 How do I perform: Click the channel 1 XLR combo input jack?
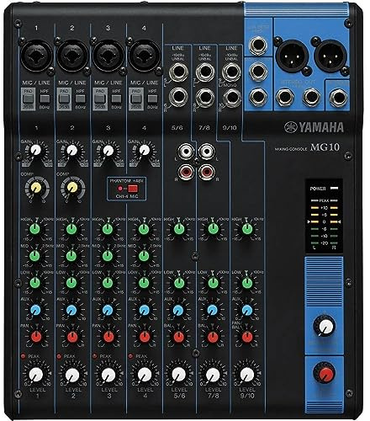coord(36,56)
